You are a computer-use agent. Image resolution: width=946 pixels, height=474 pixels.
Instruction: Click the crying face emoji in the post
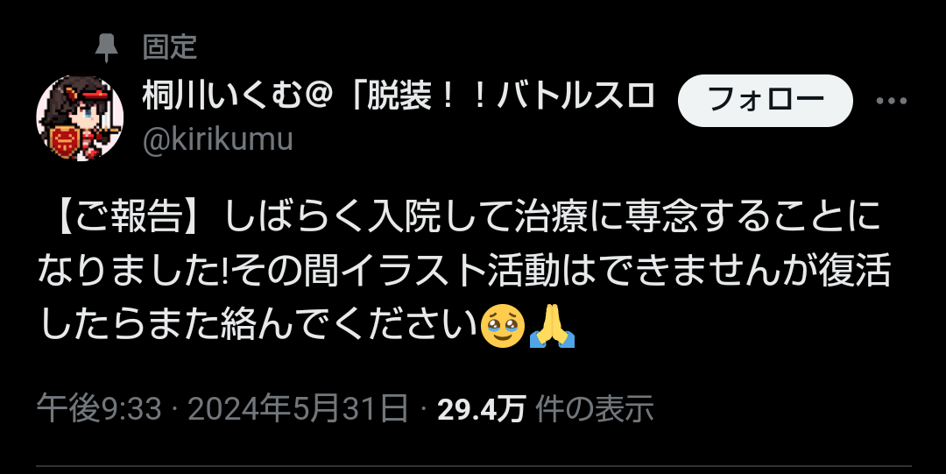coord(503,325)
